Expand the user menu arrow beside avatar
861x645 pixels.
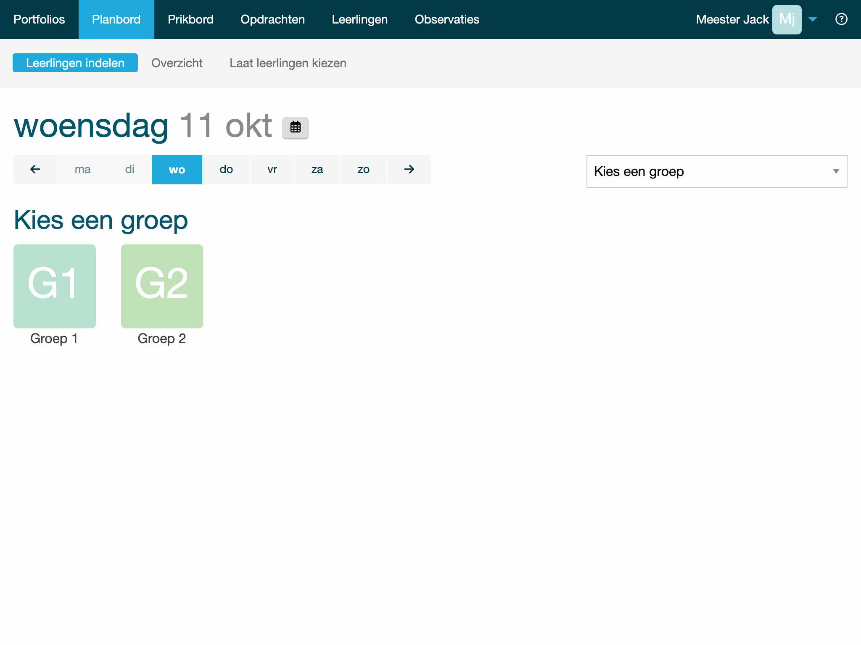[x=813, y=19]
